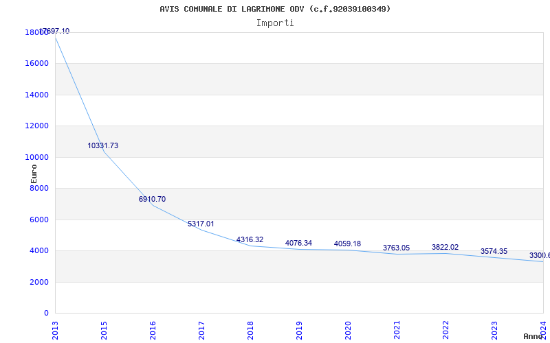The image size is (550, 343).
Task: Click the Euro y-axis title
Action: click(x=34, y=174)
